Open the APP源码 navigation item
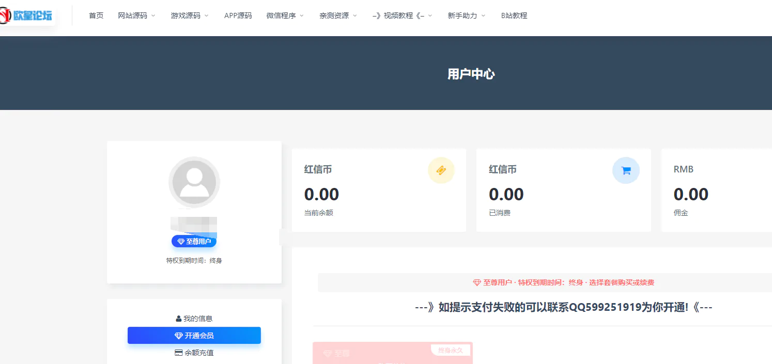This screenshot has height=364, width=772. click(x=238, y=15)
